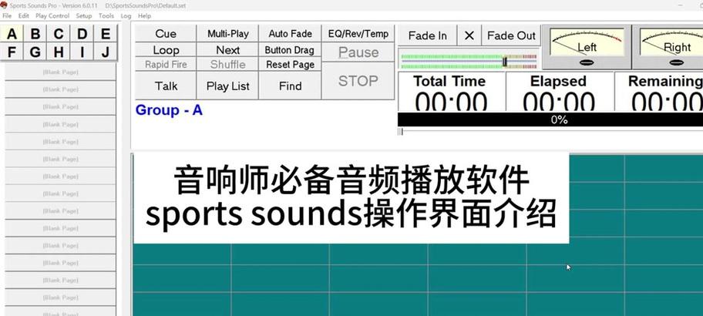Open EQ/Rev/Temp settings
Screen dimensions: 703x316
coord(358,34)
